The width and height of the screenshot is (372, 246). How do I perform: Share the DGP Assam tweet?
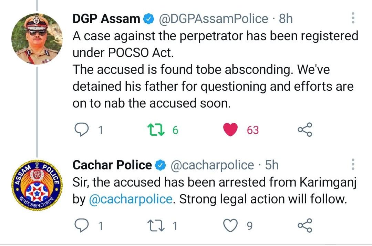pyautogui.click(x=304, y=130)
